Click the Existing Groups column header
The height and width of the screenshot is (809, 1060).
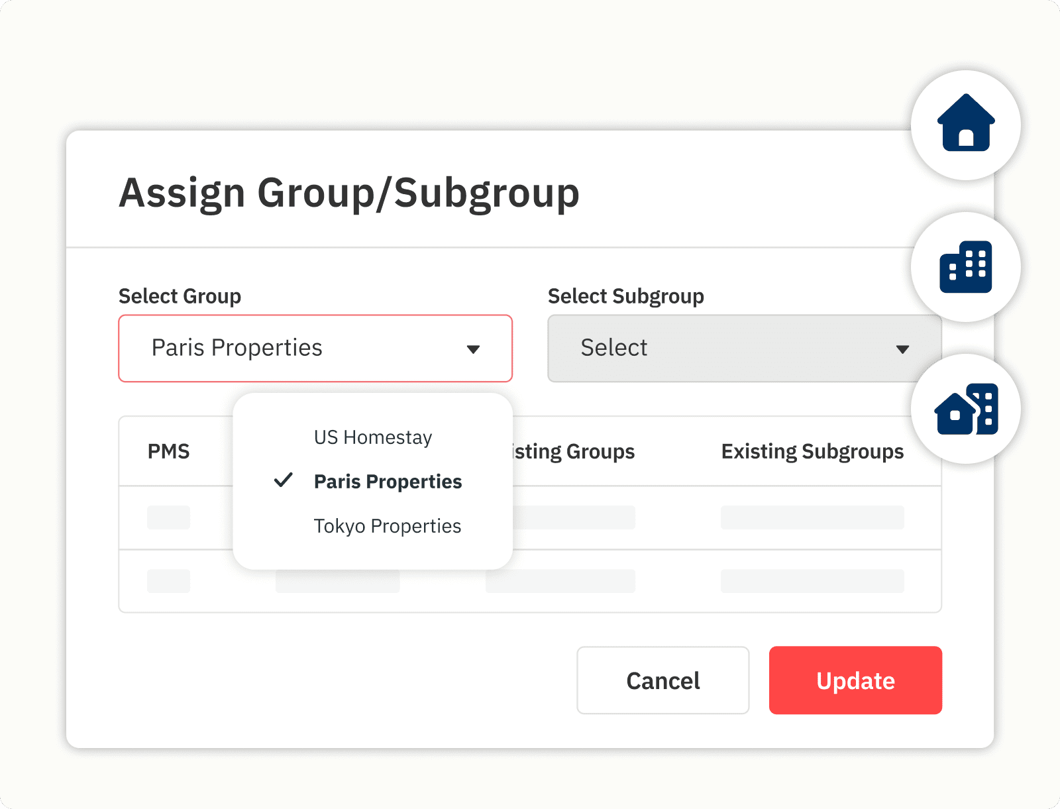(x=572, y=452)
